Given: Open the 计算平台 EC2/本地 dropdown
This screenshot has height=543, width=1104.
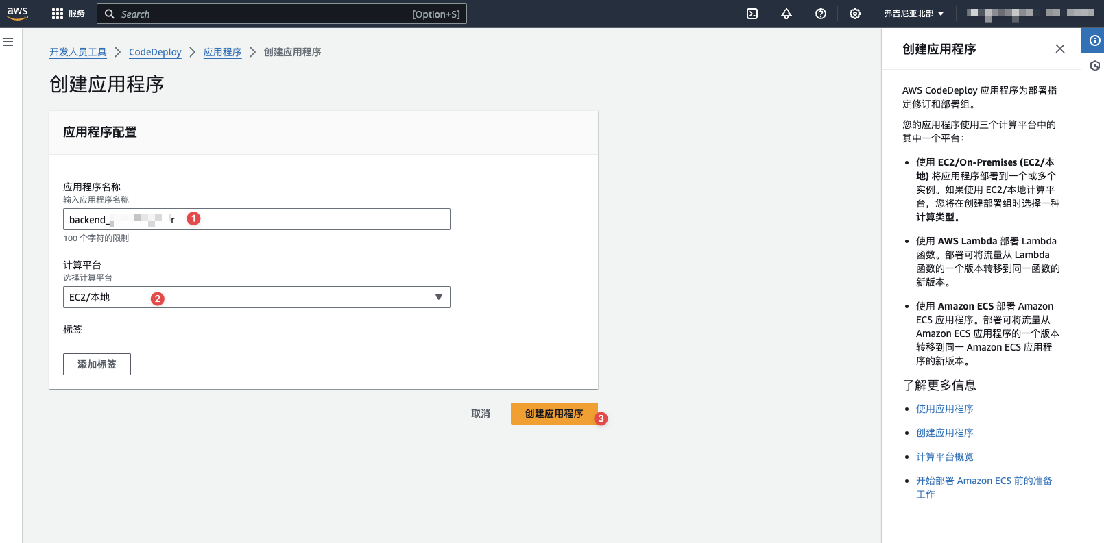Looking at the screenshot, I should tap(256, 297).
